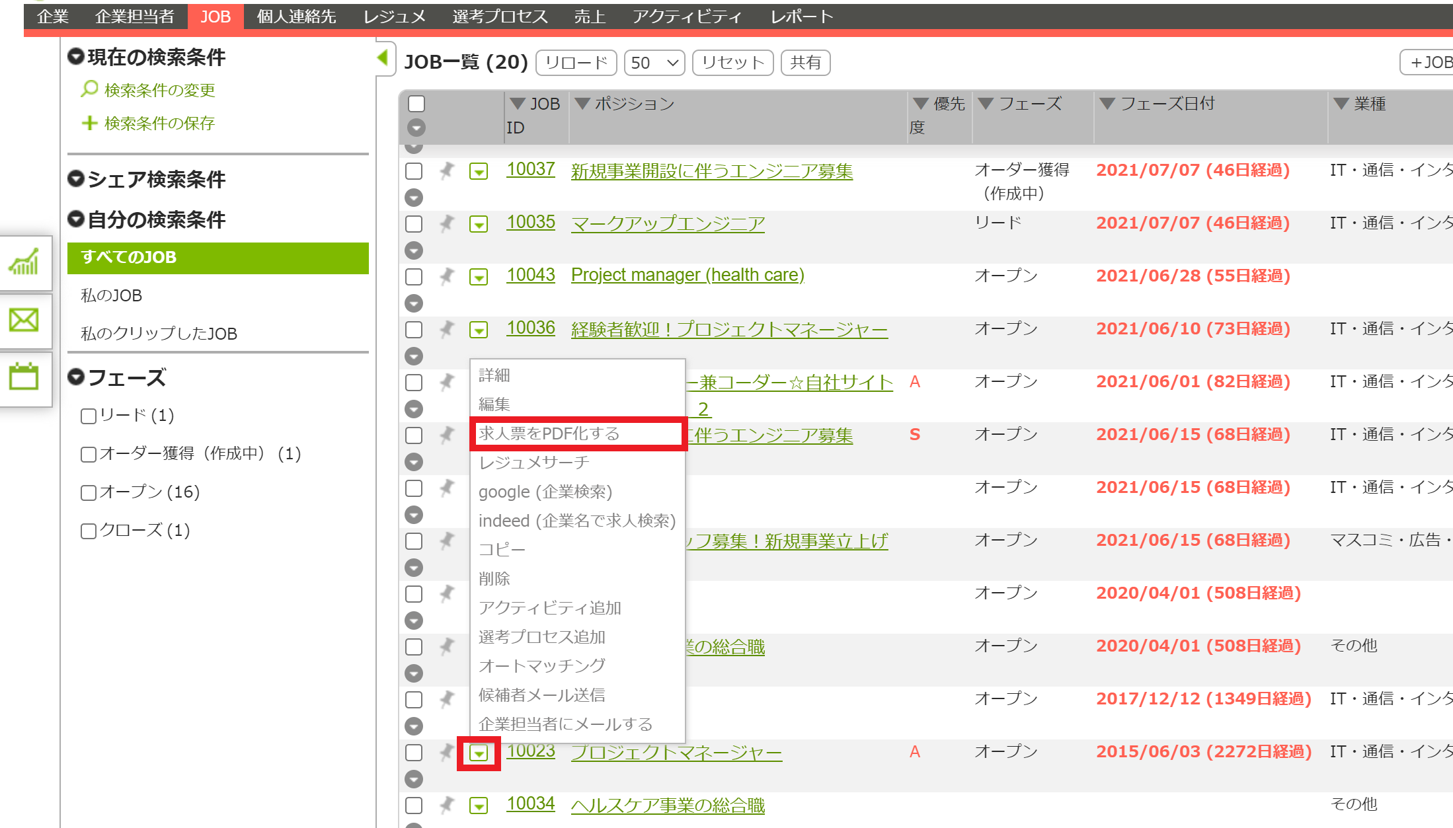Click magnifier icon for 検索条件の変更

tap(89, 89)
